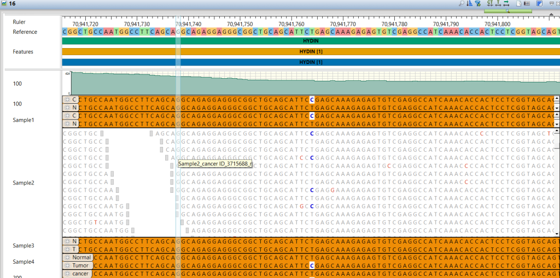Select the Sample2 track label

click(x=24, y=183)
